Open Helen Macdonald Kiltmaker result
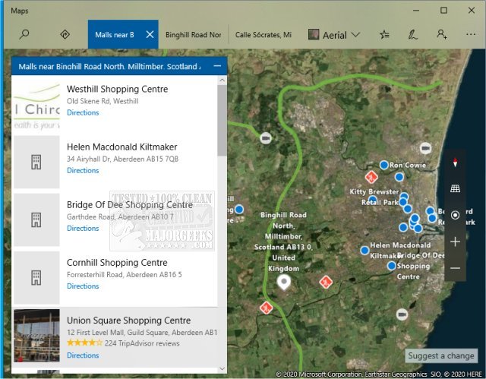 pos(115,162)
